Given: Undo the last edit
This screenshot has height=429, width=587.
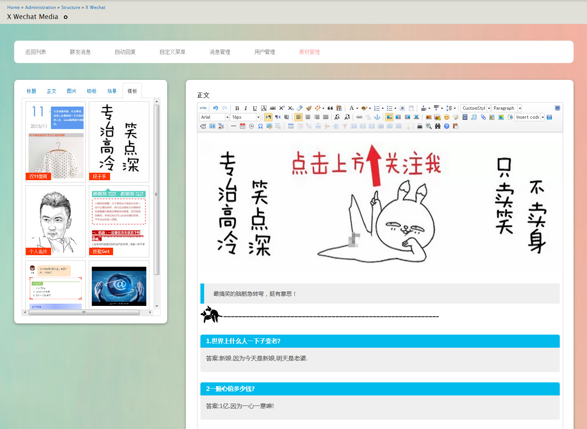Looking at the screenshot, I should click(x=215, y=108).
